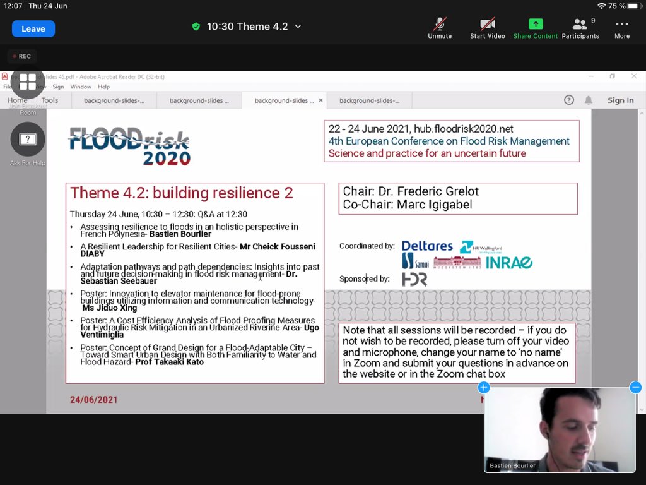646x485 pixels.
Task: Open the More options menu
Action: [x=621, y=28]
